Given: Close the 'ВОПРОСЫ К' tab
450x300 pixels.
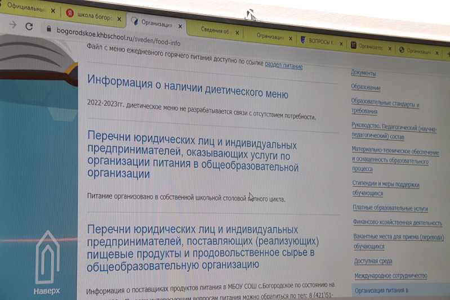Looking at the screenshot, I should click(x=341, y=42).
